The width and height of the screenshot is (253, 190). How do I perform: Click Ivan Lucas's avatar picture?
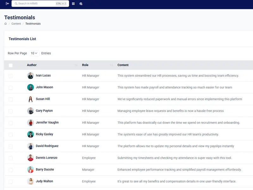coord(30,76)
